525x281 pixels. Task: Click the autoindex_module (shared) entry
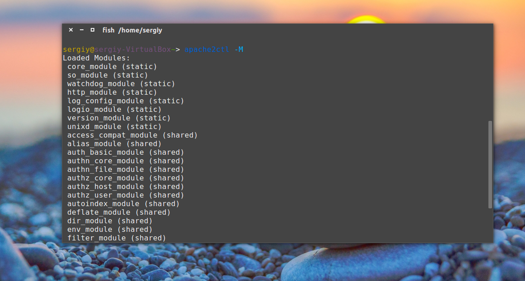tap(123, 203)
